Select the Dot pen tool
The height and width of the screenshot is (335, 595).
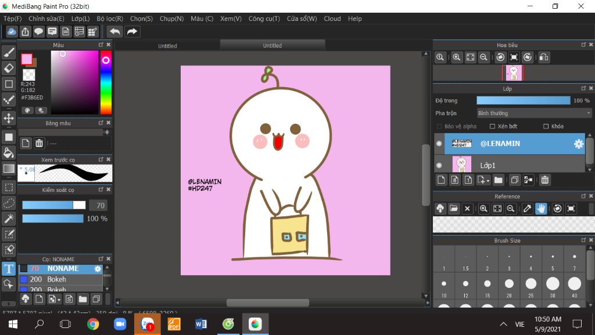[x=9, y=99]
